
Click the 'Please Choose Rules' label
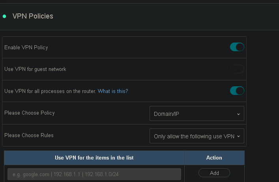(29, 135)
